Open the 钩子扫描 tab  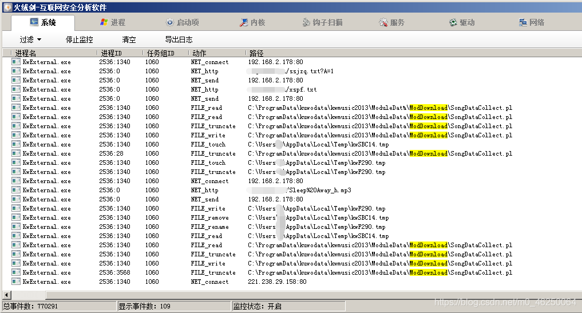tap(322, 23)
